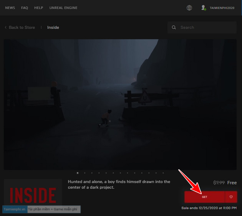Click the Free price label

(x=232, y=183)
